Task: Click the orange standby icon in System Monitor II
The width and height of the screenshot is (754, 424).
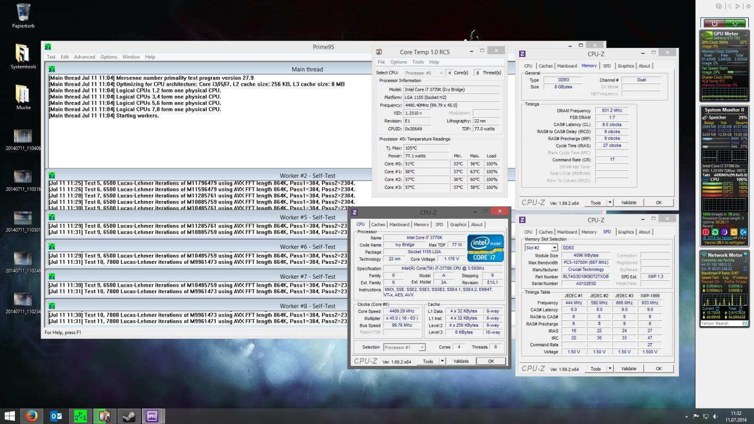Action: tap(734, 232)
